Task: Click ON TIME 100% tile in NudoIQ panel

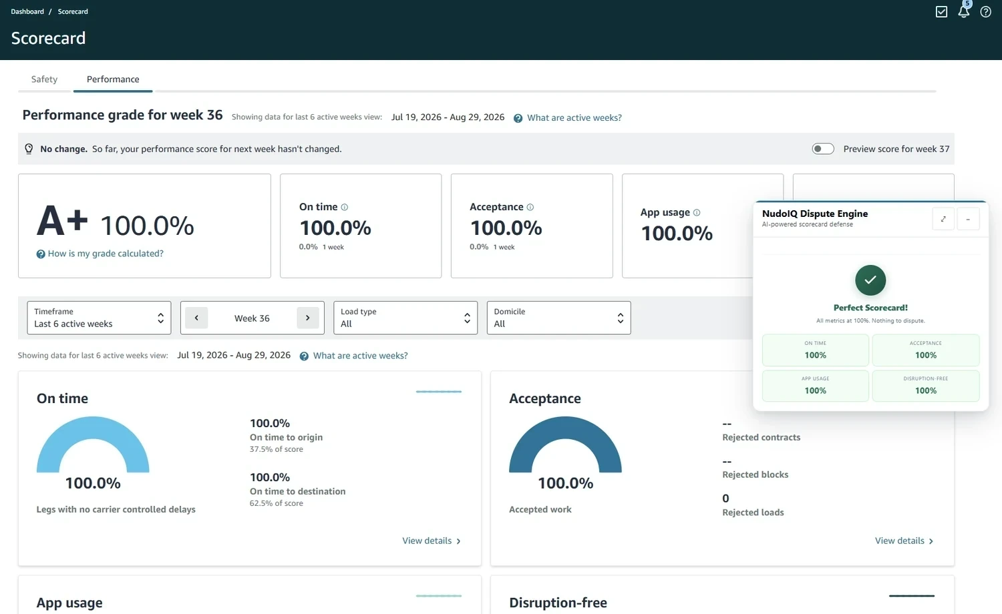Action: click(816, 350)
